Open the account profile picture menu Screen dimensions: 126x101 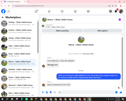[121, 11]
